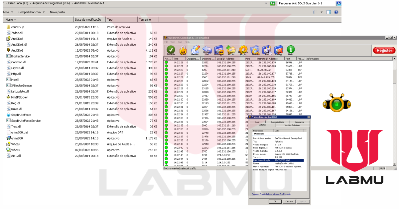Click Remover Propriedades e Informações Pessoais link

click(x=271, y=194)
